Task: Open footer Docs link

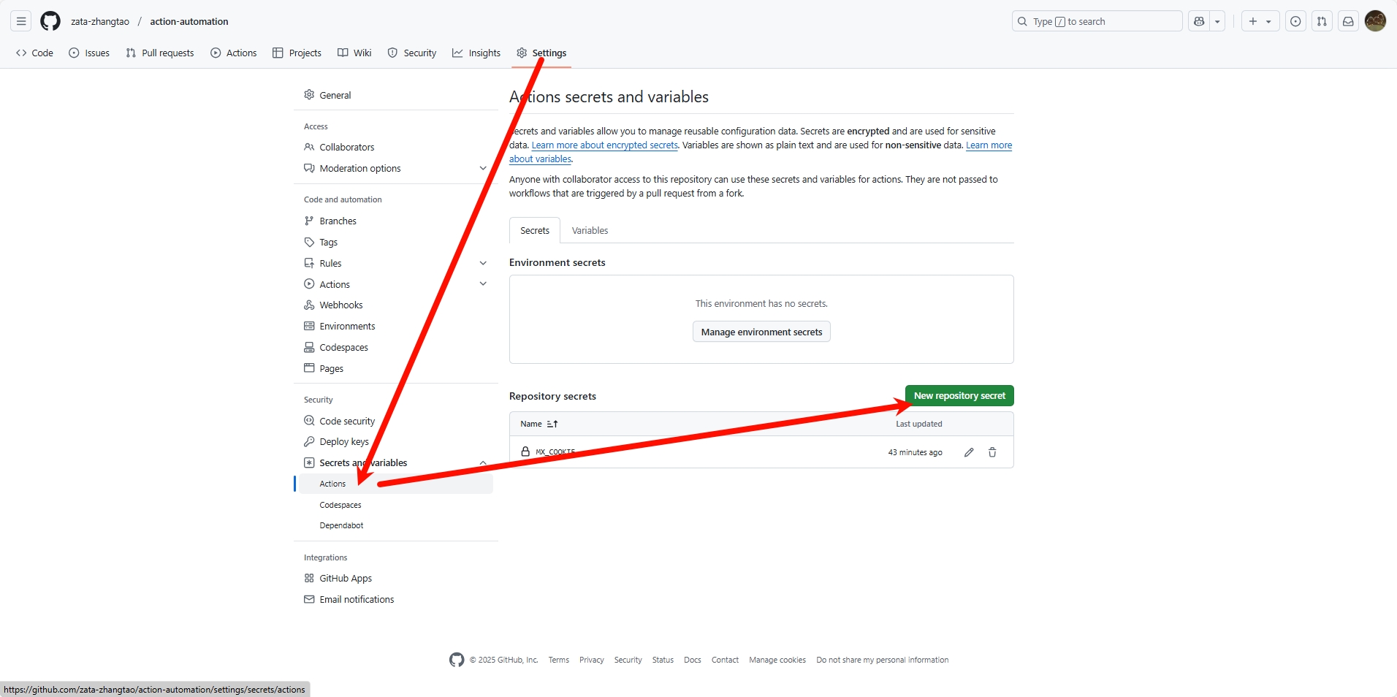Action: [x=692, y=660]
